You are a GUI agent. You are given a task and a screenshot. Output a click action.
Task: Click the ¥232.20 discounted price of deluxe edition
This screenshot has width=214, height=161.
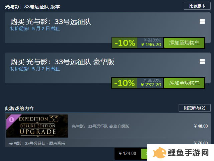tap(151, 85)
